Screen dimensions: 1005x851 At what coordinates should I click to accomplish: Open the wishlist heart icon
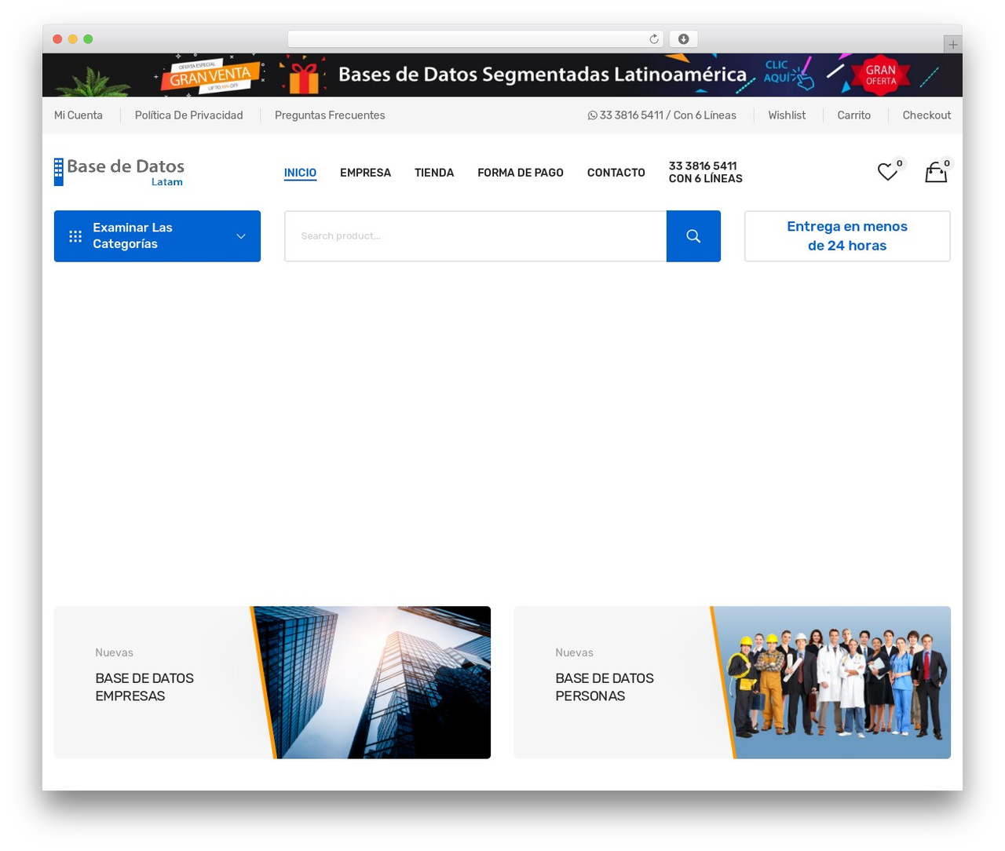[887, 172]
